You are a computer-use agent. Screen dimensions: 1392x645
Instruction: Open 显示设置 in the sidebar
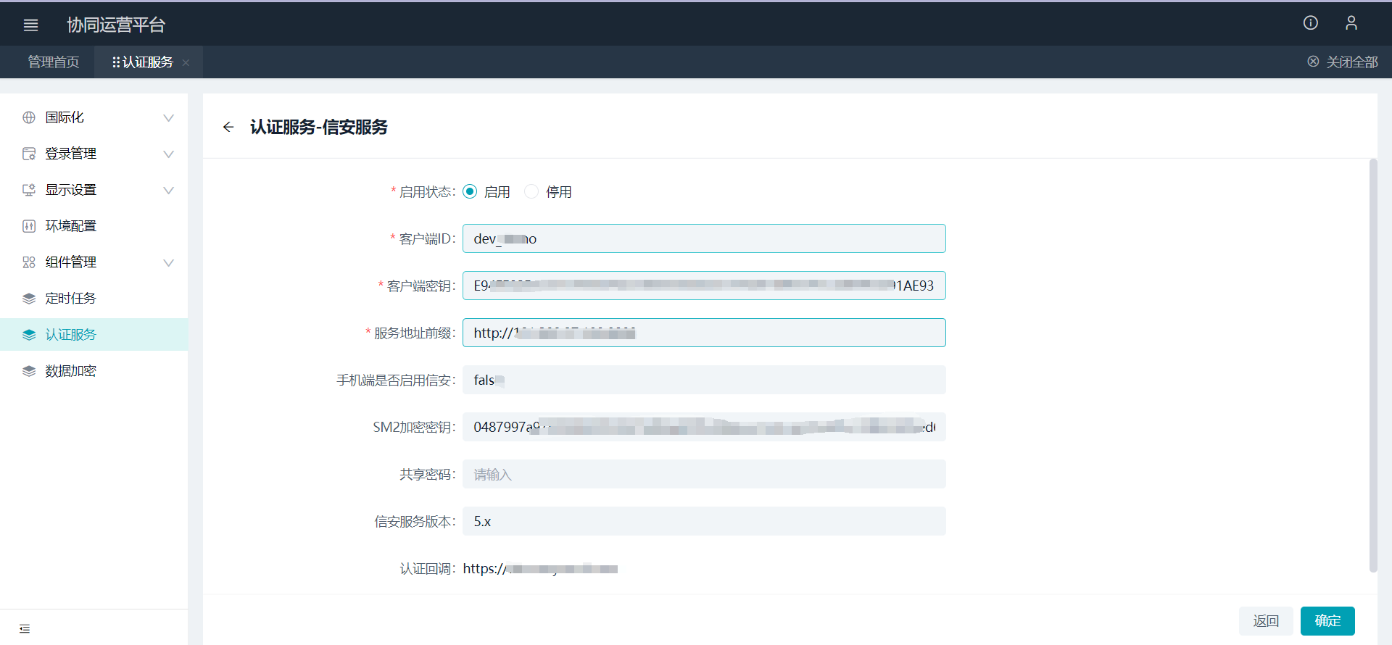click(71, 190)
